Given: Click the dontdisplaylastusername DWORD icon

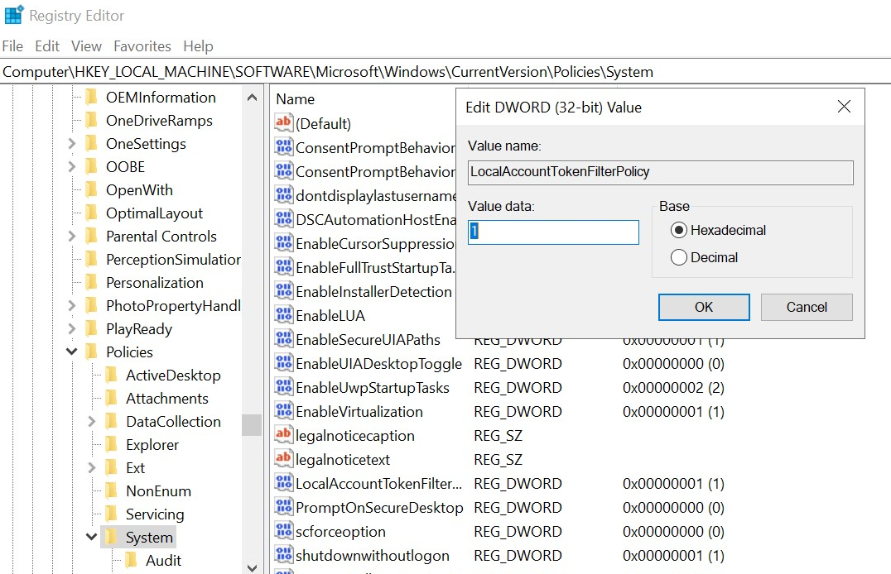Looking at the screenshot, I should pyautogui.click(x=283, y=194).
